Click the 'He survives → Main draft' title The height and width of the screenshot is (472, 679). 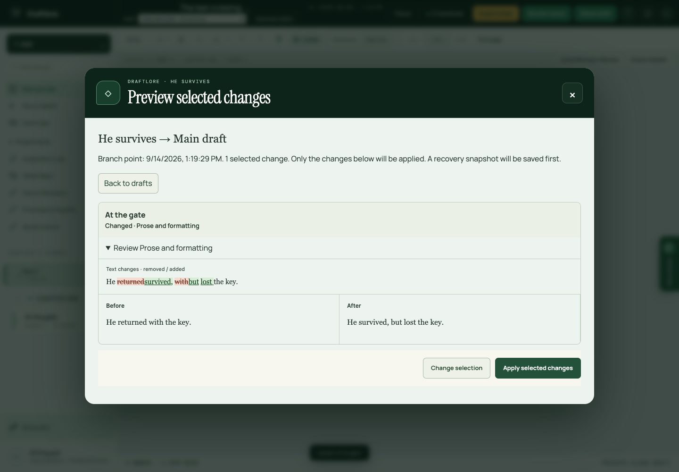[x=162, y=139]
